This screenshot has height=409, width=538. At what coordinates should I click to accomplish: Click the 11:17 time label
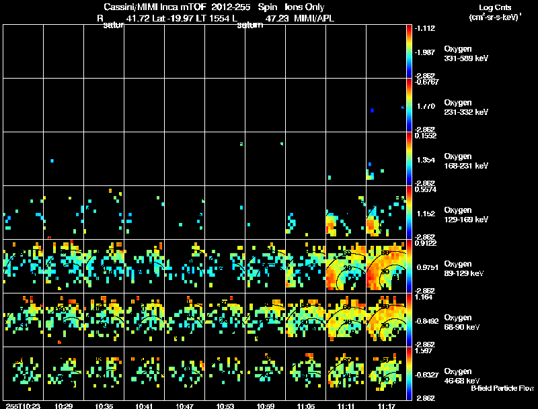(386, 406)
